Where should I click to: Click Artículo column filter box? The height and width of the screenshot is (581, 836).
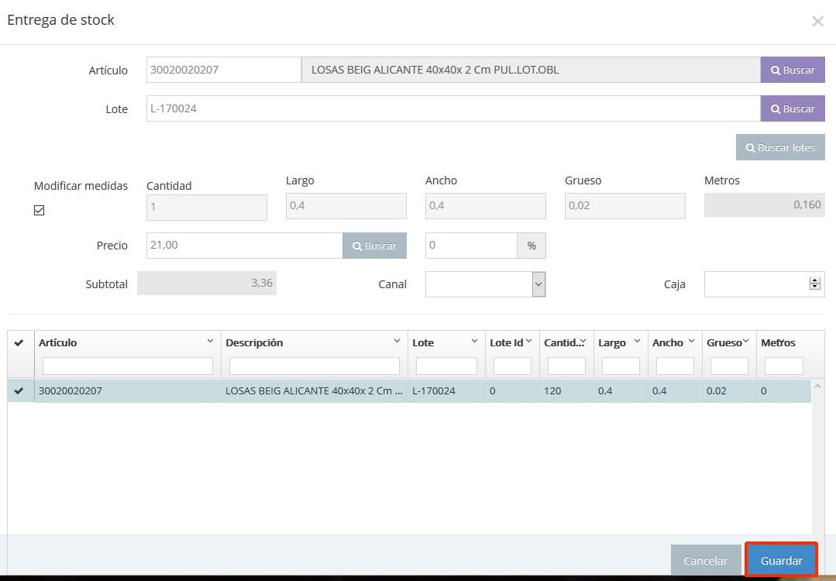(x=127, y=366)
